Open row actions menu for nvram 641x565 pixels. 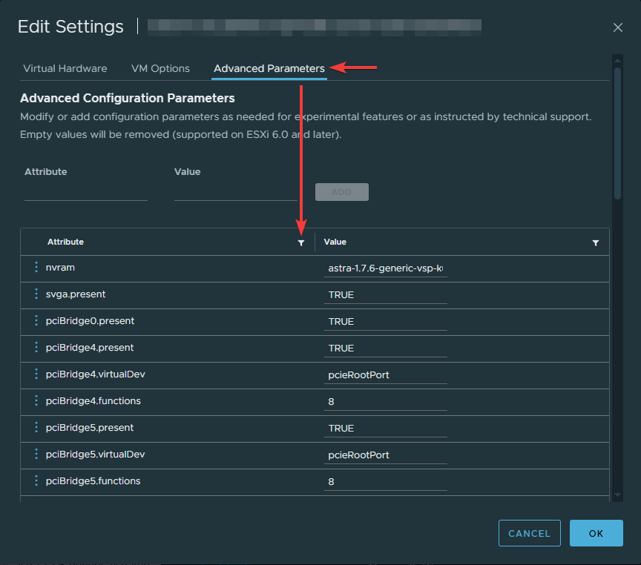(36, 268)
